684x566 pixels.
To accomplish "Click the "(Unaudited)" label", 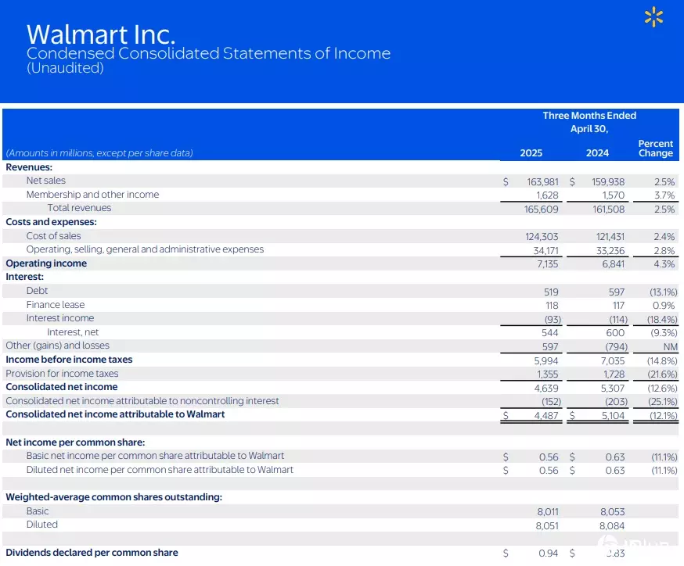I will point(66,68).
